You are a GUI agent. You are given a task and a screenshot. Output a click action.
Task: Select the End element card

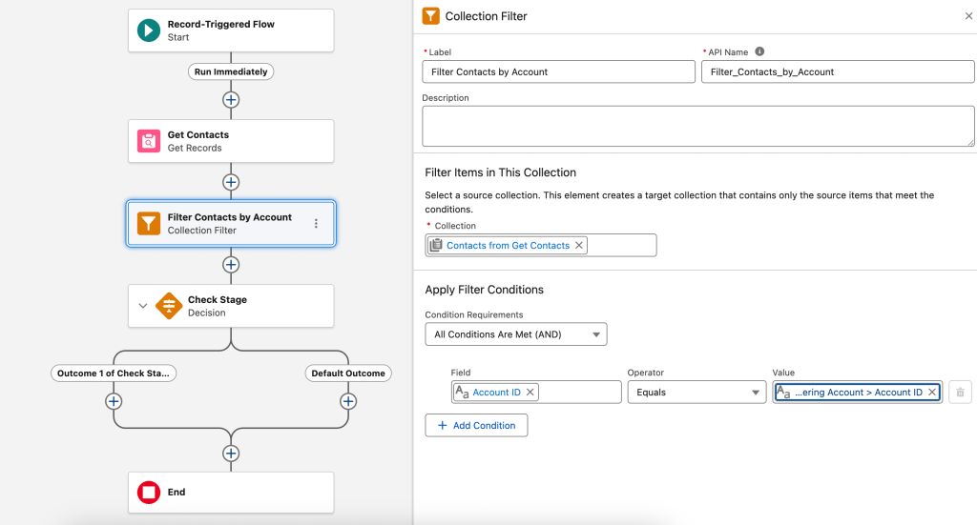click(231, 492)
